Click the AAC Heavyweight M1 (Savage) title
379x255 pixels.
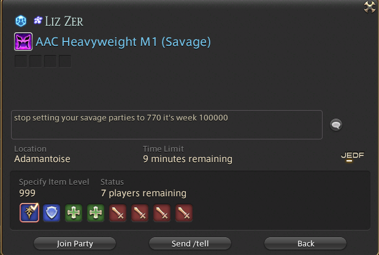(123, 42)
